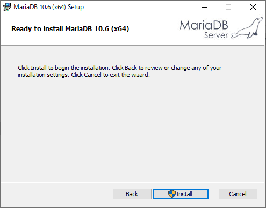Click the installer icon in the title bar
266x208 pixels.
pyautogui.click(x=6, y=7)
